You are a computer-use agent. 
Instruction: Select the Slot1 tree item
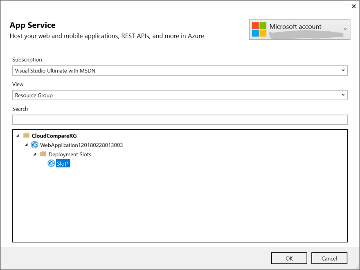pos(63,164)
